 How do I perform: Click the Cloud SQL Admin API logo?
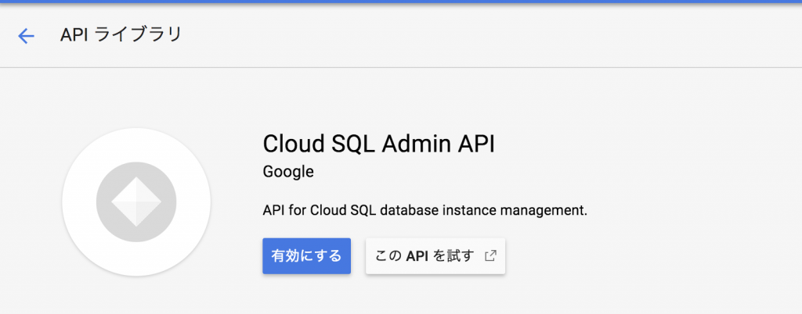tap(136, 202)
